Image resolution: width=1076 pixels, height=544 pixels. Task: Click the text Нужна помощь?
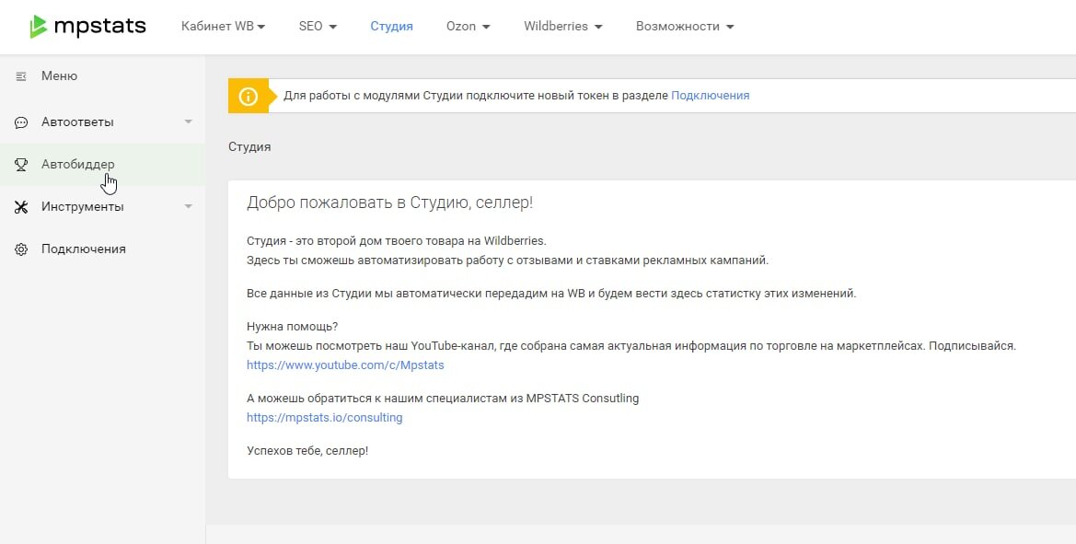[293, 327]
